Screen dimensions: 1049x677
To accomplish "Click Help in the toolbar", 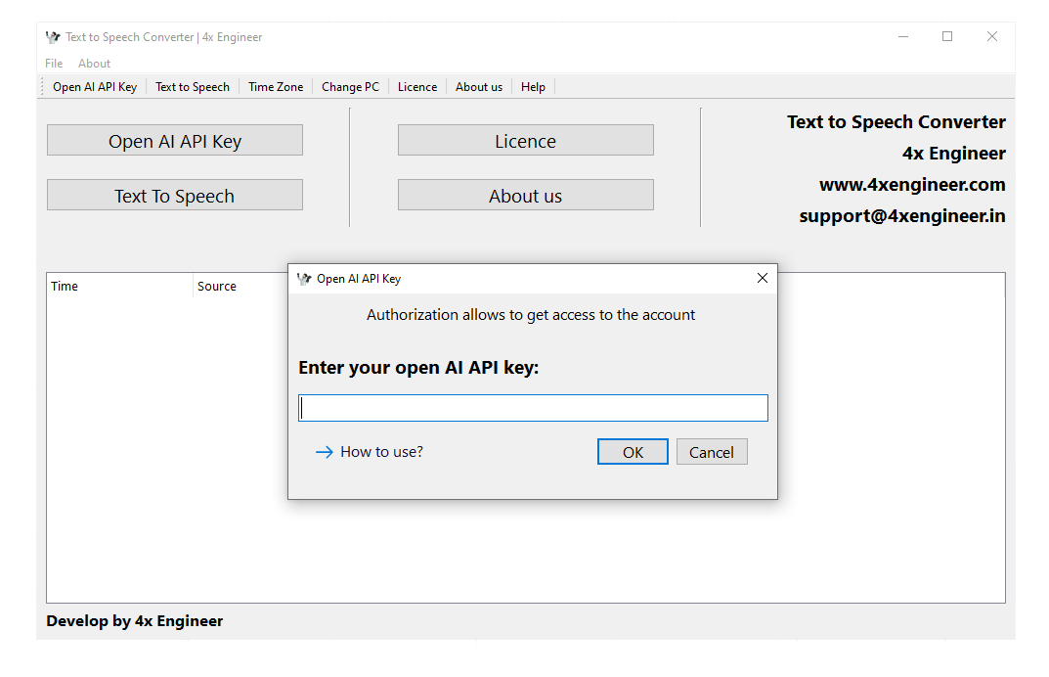I will 533,87.
